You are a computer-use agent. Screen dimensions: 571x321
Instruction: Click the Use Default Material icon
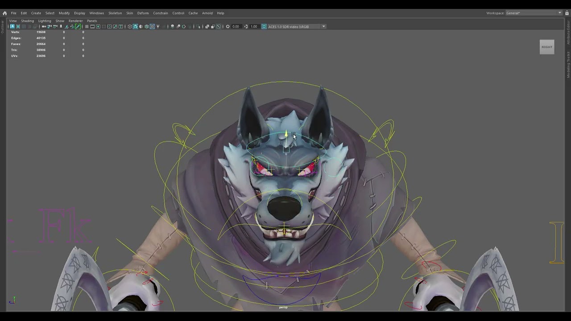141,26
